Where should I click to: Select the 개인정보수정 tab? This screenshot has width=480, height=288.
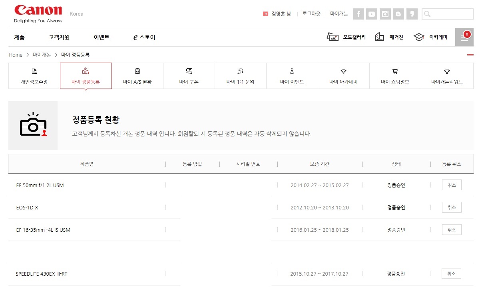[x=34, y=76]
